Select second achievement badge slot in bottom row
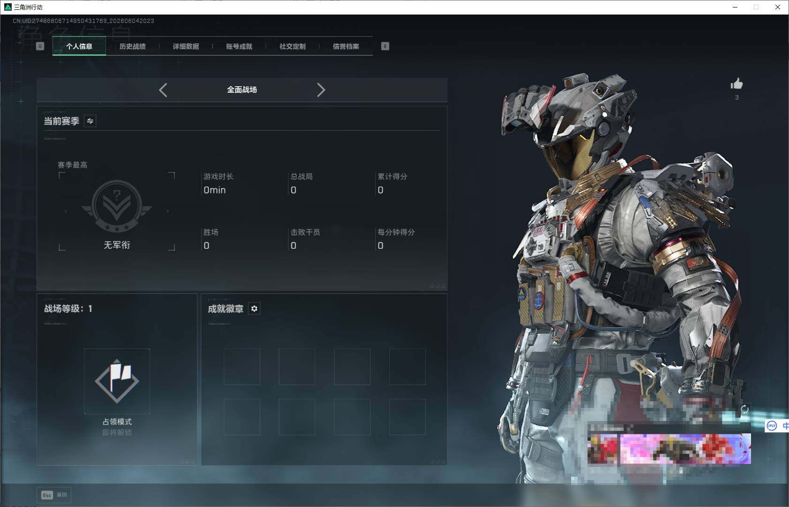Image resolution: width=789 pixels, height=507 pixels. click(297, 417)
